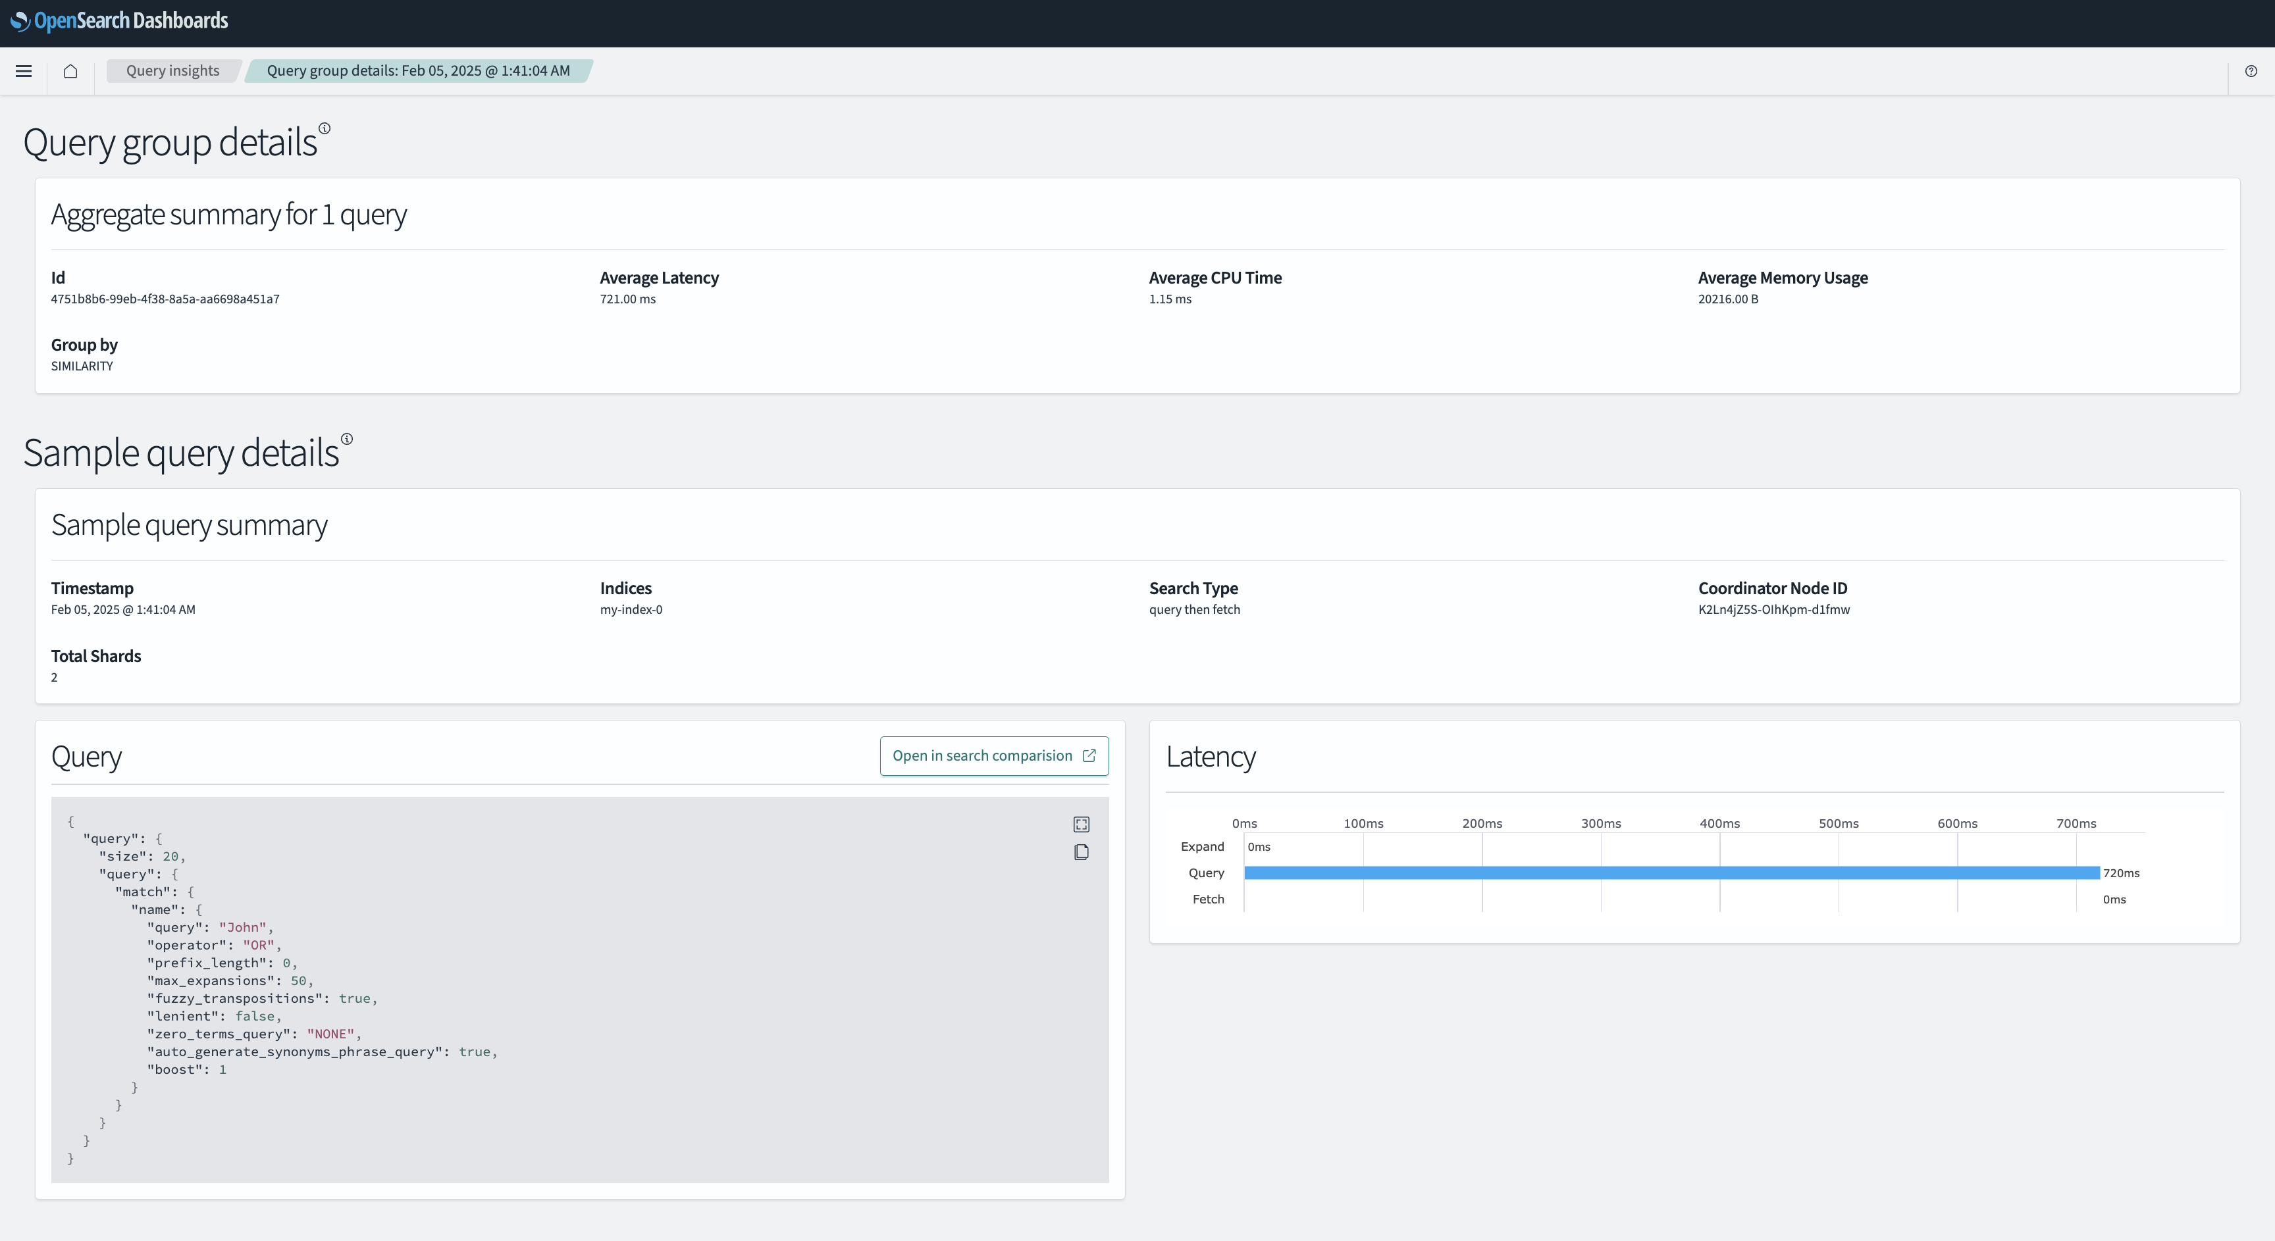Click the "Fetch" phase label in the latency chart
Screen dimensions: 2275x1241
tap(1208, 899)
